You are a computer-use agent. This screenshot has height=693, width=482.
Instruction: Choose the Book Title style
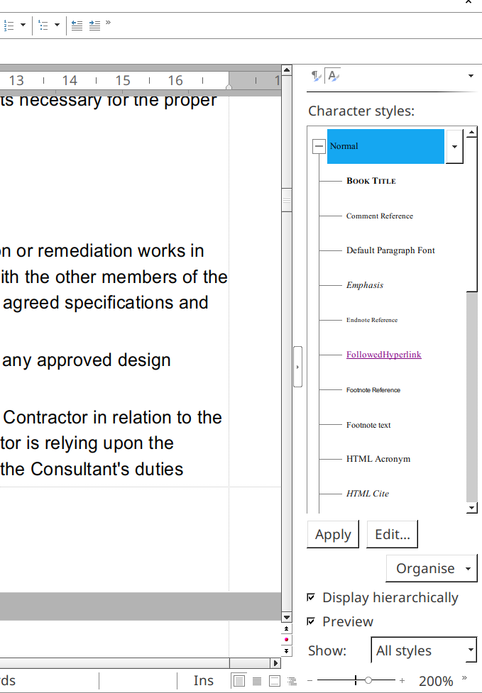[x=371, y=181]
